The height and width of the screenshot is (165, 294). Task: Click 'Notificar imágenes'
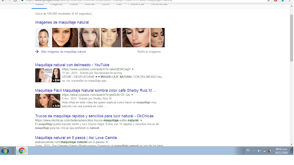pos(149,52)
